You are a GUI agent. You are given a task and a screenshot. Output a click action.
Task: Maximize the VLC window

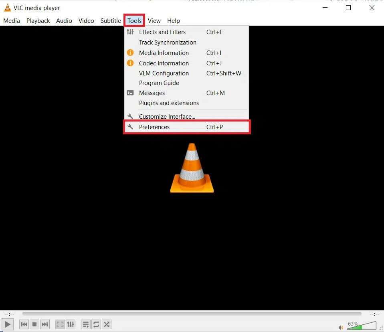[x=348, y=8]
